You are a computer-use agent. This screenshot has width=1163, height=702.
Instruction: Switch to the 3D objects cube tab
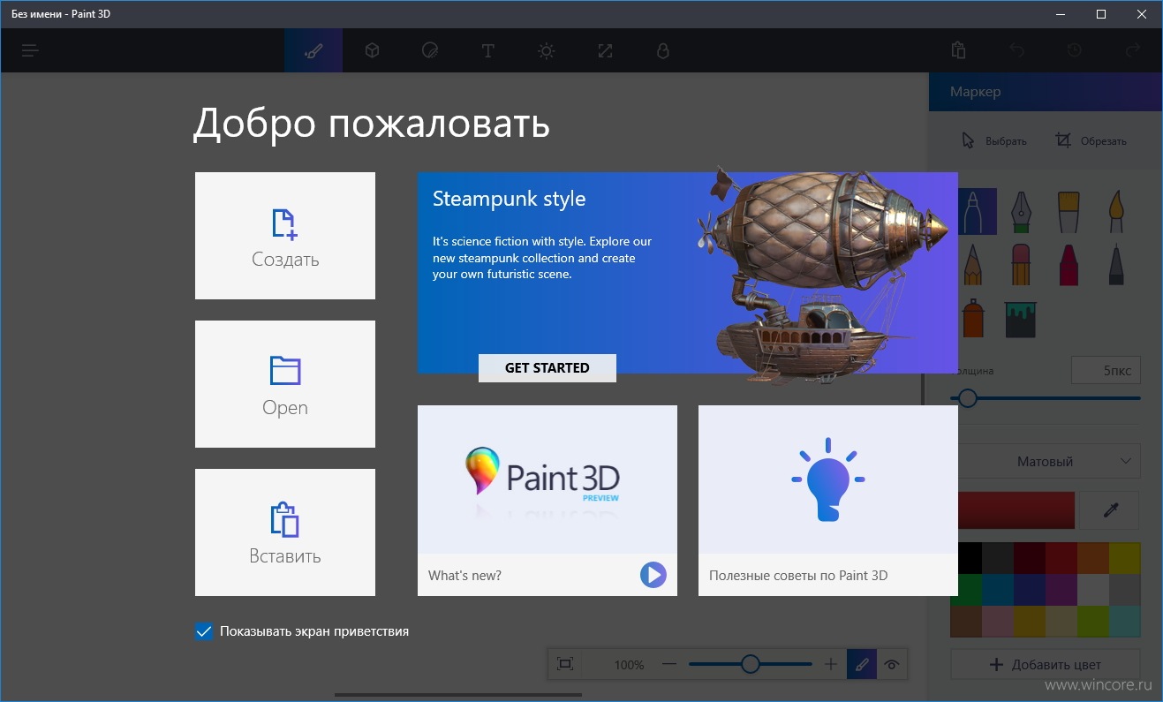[372, 51]
